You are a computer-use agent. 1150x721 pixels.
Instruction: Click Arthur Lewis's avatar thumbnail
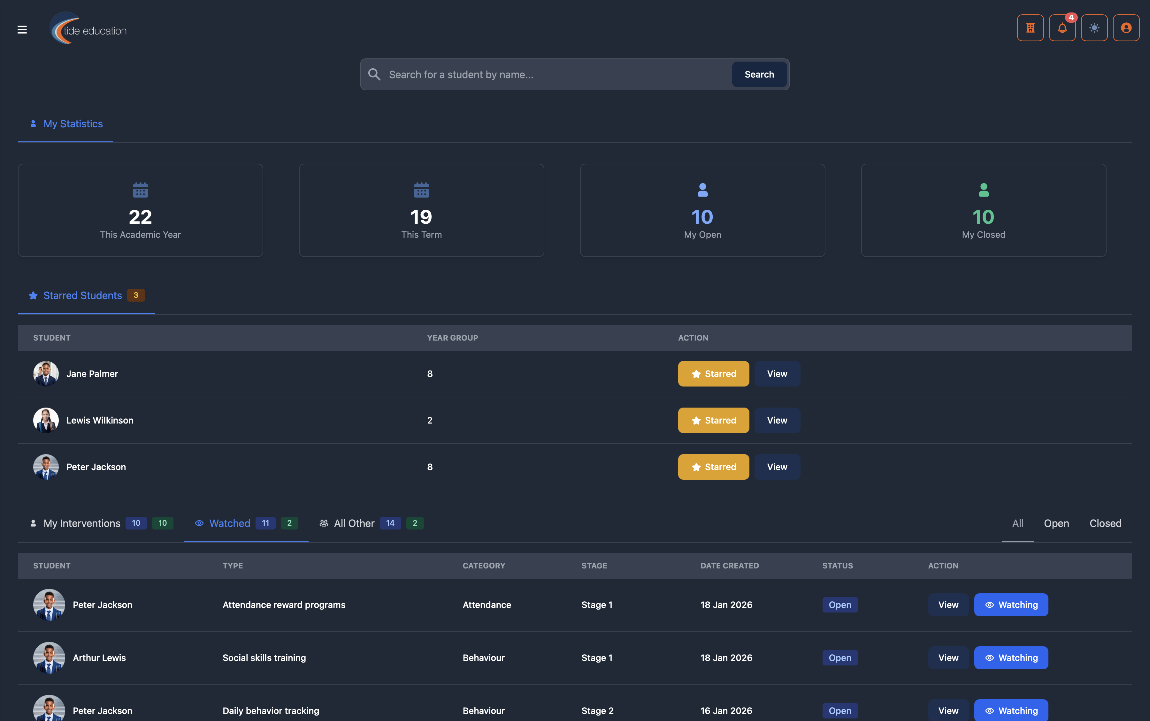click(x=49, y=657)
